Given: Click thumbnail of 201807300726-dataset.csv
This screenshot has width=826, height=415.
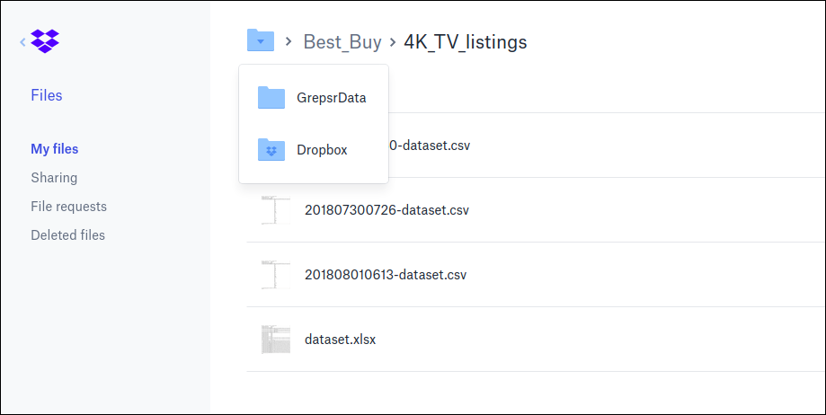Looking at the screenshot, I should pos(276,210).
